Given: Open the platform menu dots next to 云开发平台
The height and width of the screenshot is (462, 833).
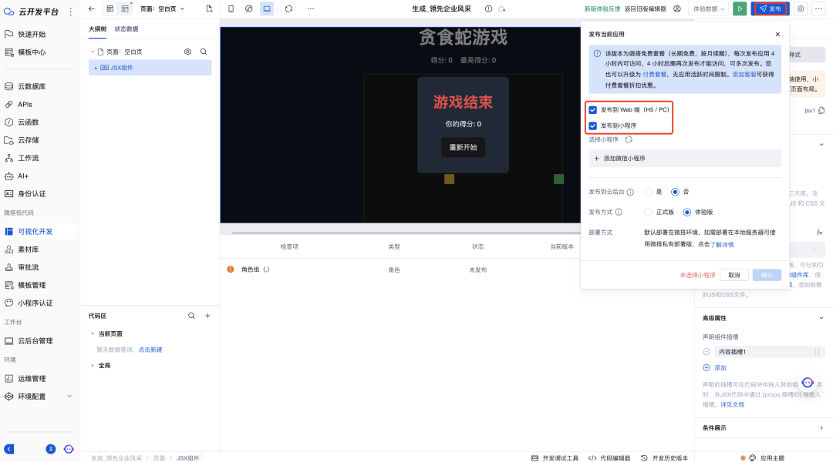Looking at the screenshot, I should coord(71,12).
